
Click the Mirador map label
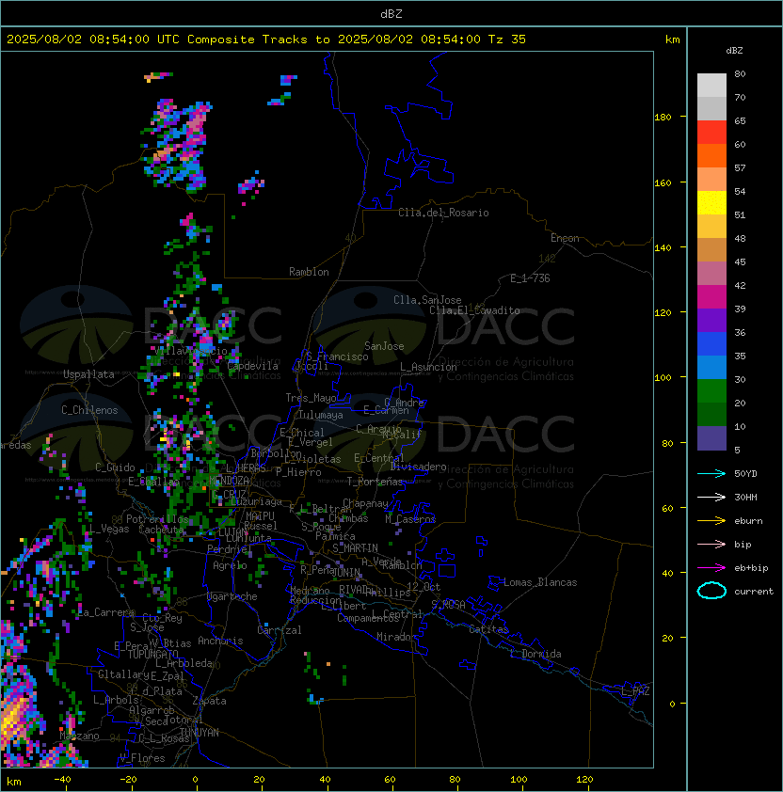pos(396,637)
